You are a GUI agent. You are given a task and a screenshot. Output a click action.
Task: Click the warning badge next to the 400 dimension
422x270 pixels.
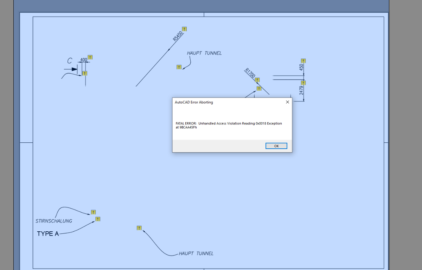(x=90, y=57)
